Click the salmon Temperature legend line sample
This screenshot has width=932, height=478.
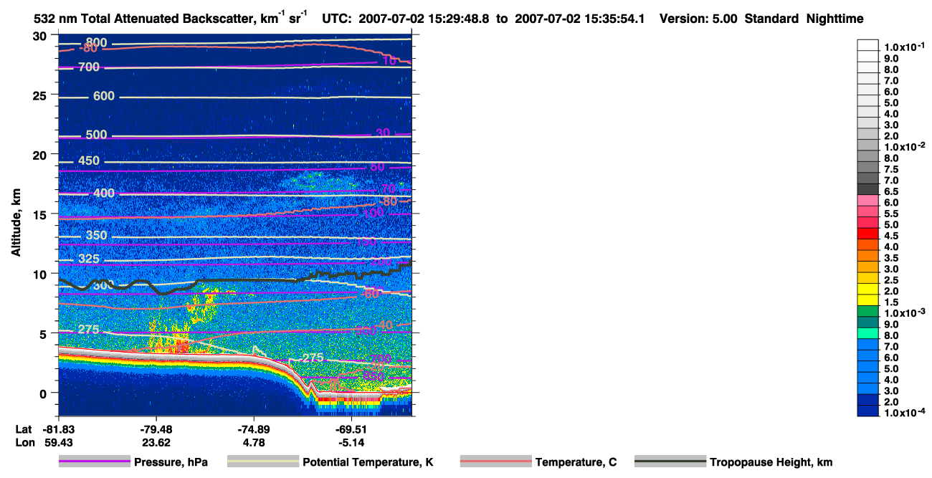496,462
